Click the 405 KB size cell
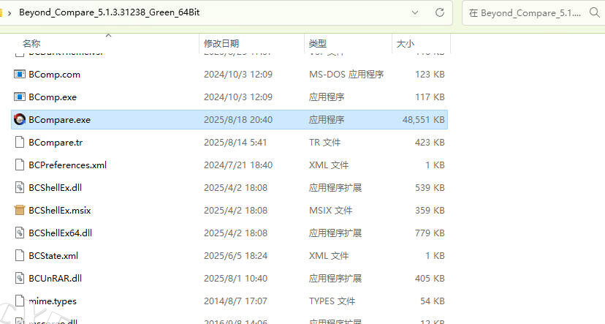 pyautogui.click(x=430, y=279)
